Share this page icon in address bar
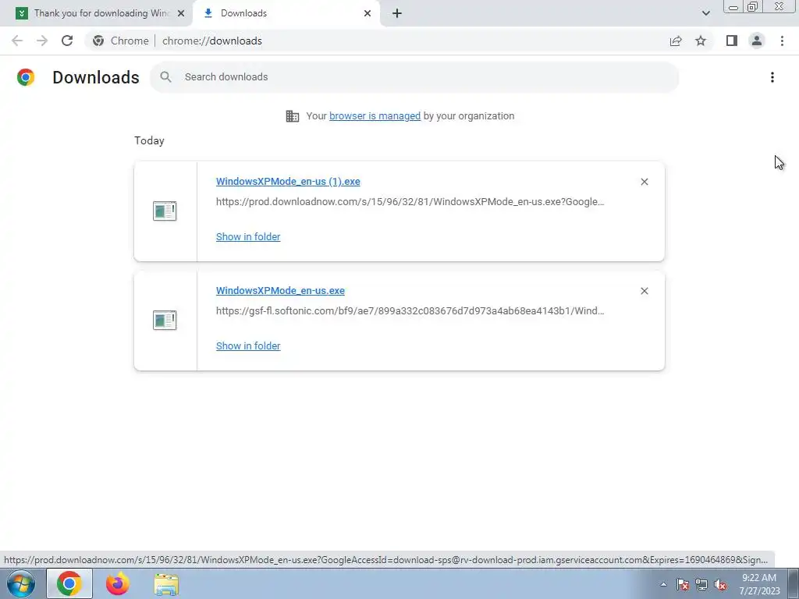 click(x=676, y=41)
